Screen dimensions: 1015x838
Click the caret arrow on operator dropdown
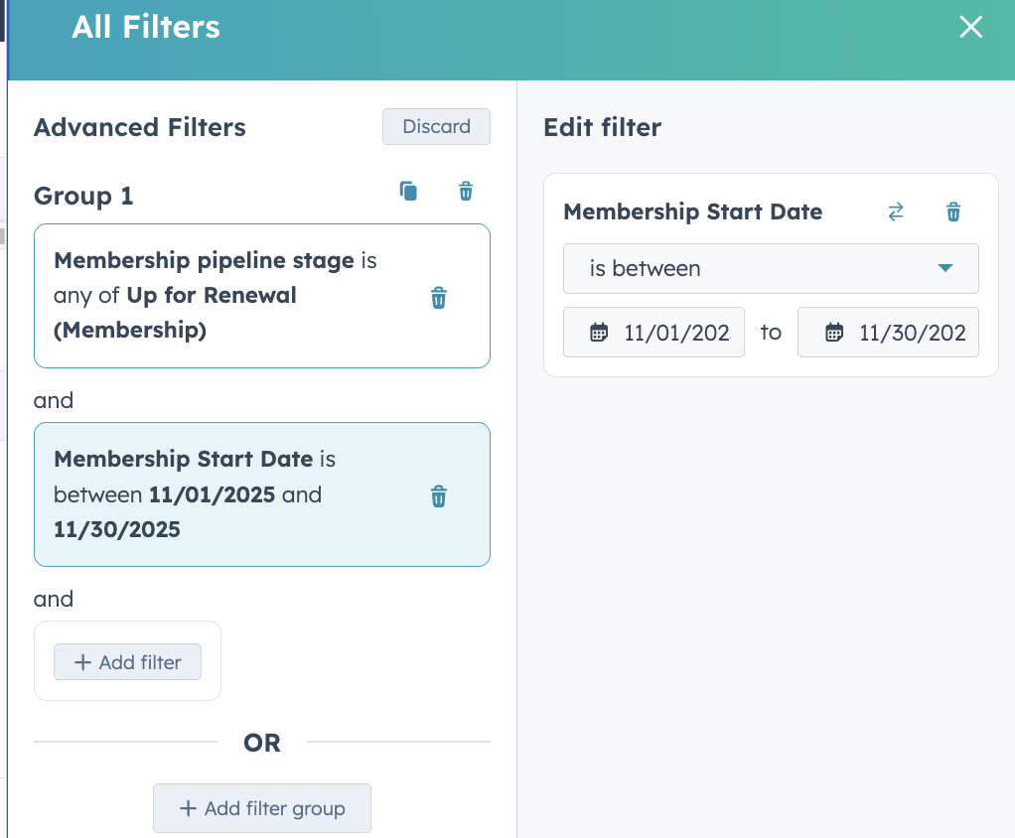pyautogui.click(x=945, y=268)
